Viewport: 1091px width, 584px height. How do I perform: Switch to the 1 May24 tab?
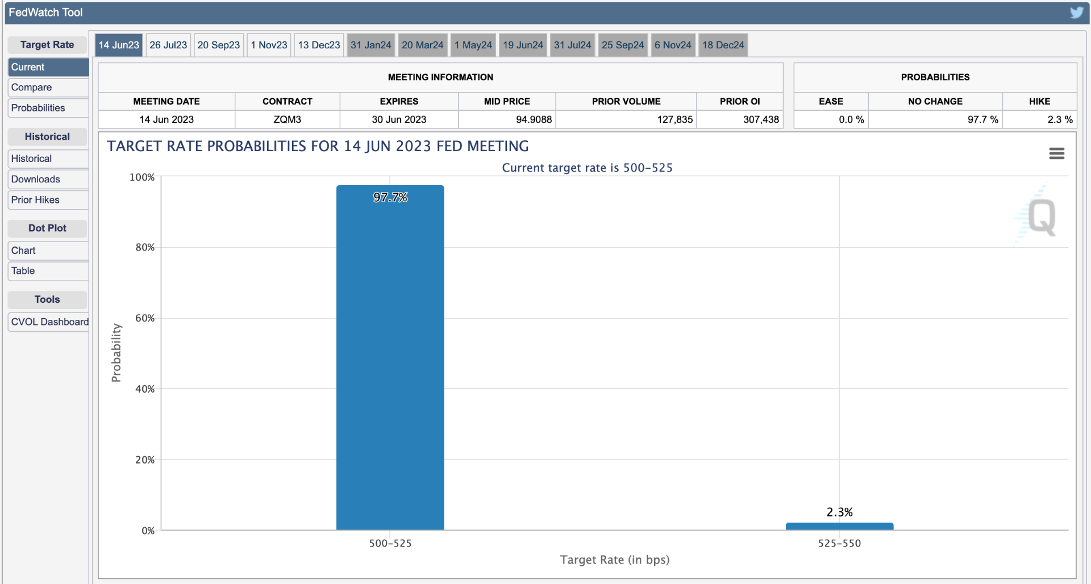pos(473,45)
